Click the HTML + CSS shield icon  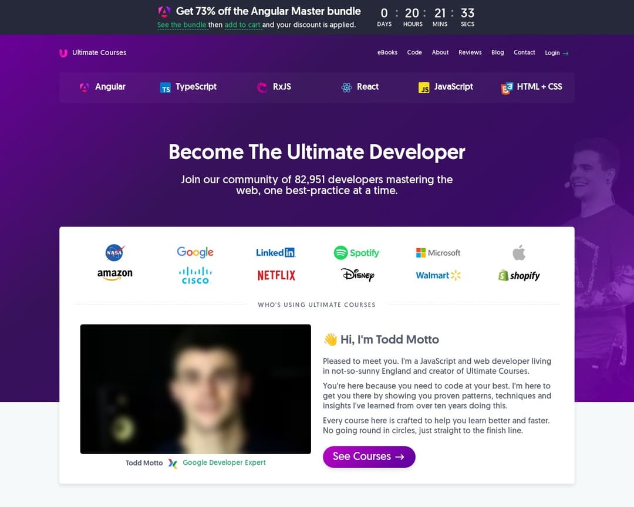click(507, 88)
